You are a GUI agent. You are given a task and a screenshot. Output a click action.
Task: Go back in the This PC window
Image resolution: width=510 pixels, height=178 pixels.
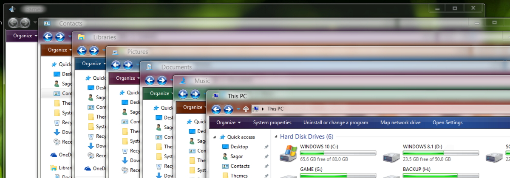[x=216, y=109]
